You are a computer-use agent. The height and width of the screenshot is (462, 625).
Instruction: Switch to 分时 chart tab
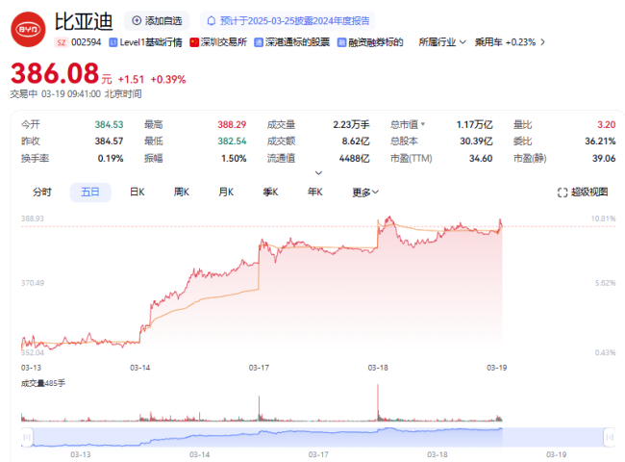pyautogui.click(x=42, y=192)
